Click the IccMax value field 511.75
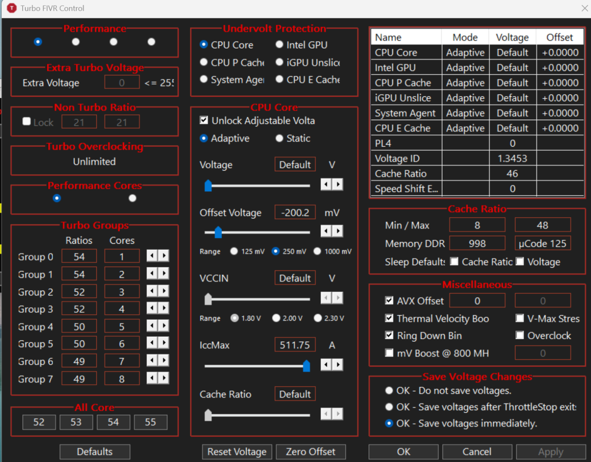This screenshot has width=591, height=462. (x=295, y=345)
